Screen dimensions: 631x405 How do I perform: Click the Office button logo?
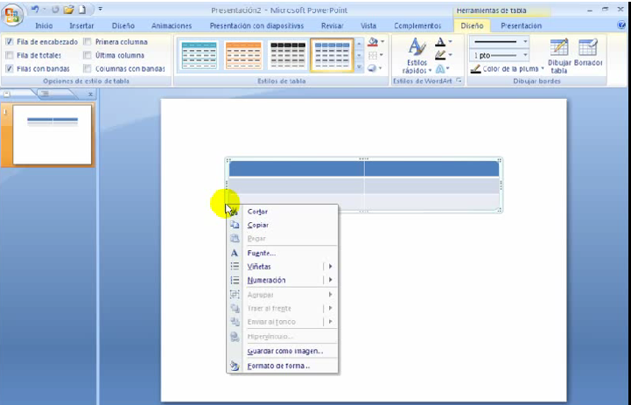[x=13, y=15]
